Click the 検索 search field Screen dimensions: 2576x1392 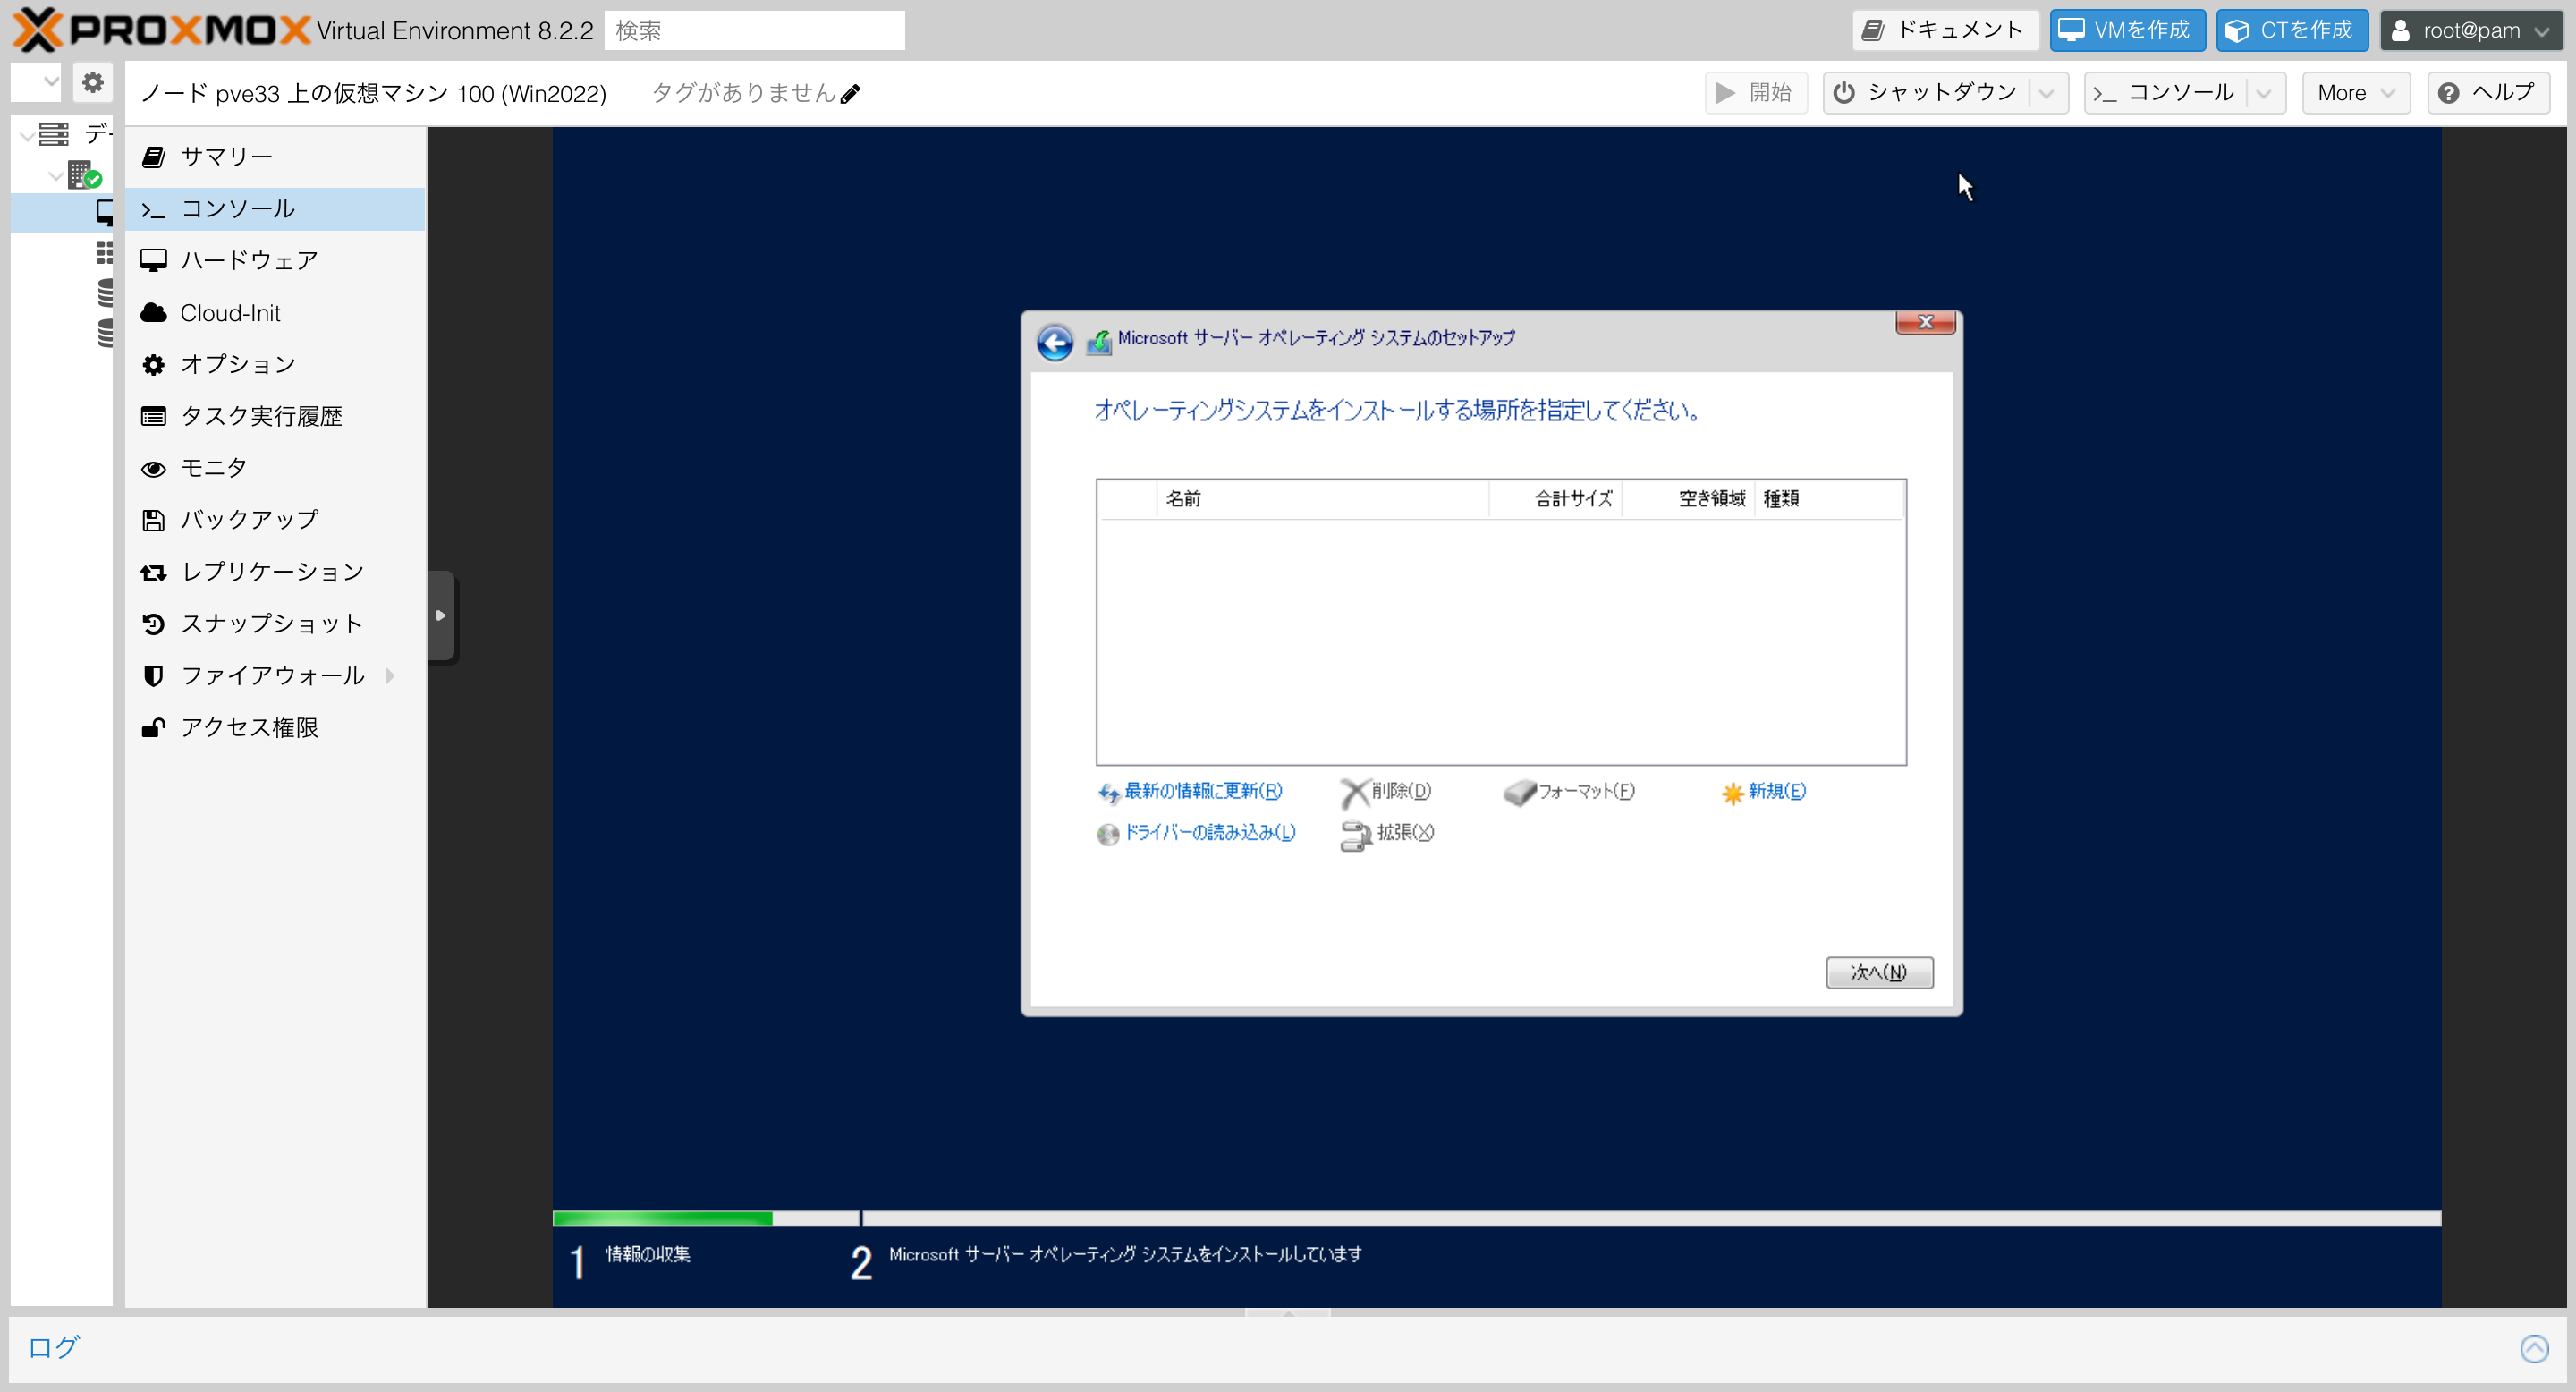click(x=754, y=31)
